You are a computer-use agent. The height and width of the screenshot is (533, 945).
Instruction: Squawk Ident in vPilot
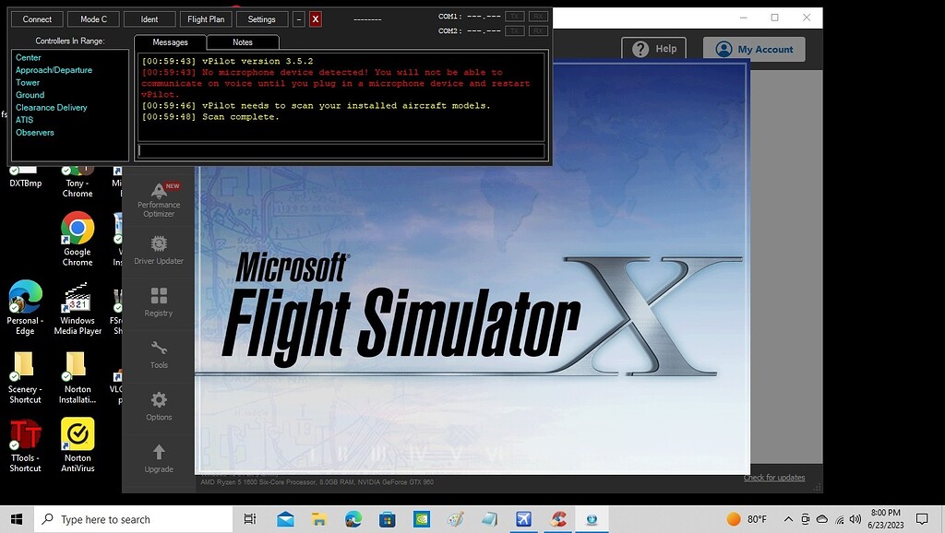(x=150, y=18)
